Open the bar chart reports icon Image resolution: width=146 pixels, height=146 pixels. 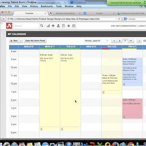(48, 26)
